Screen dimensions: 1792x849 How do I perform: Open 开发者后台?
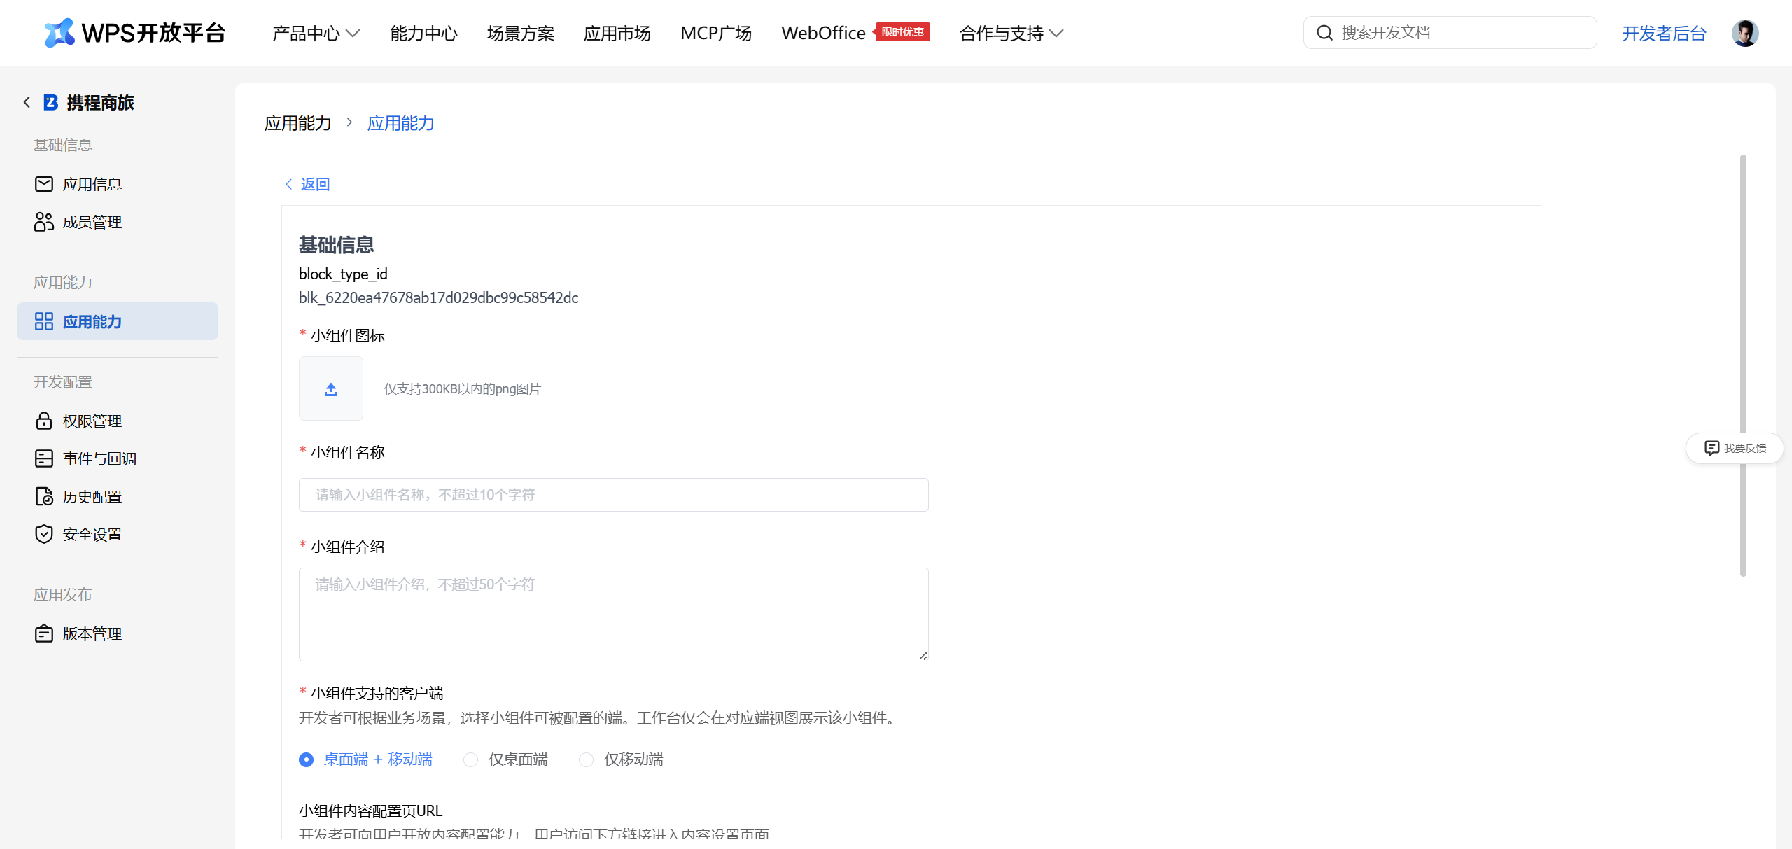tap(1663, 33)
